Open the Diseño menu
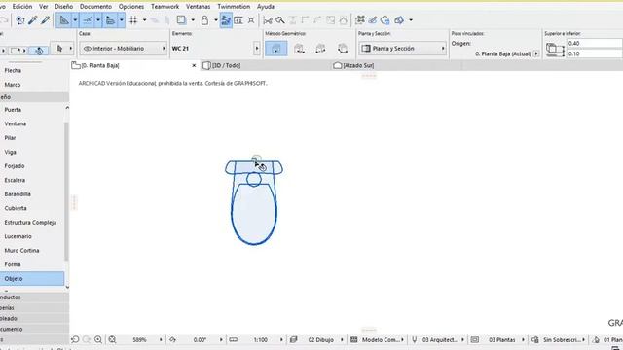This screenshot has height=350, width=623. [63, 7]
